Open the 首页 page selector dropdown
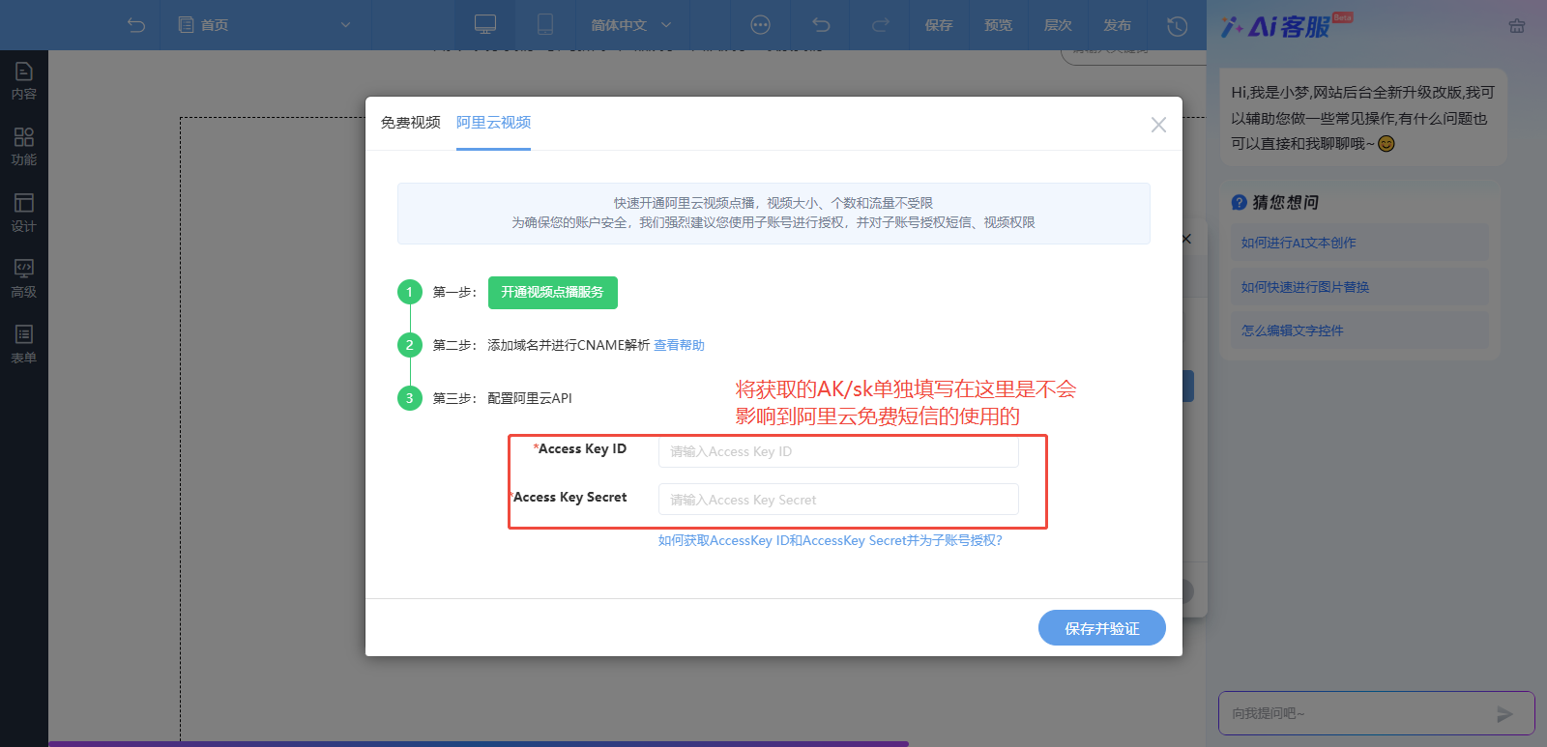Image resolution: width=1547 pixels, height=747 pixels. point(265,25)
